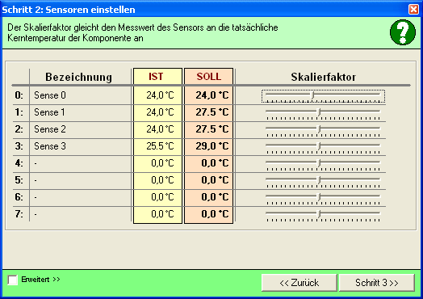This screenshot has height=299, width=423.
Task: Open the green question mark help icon
Action: pos(403,32)
